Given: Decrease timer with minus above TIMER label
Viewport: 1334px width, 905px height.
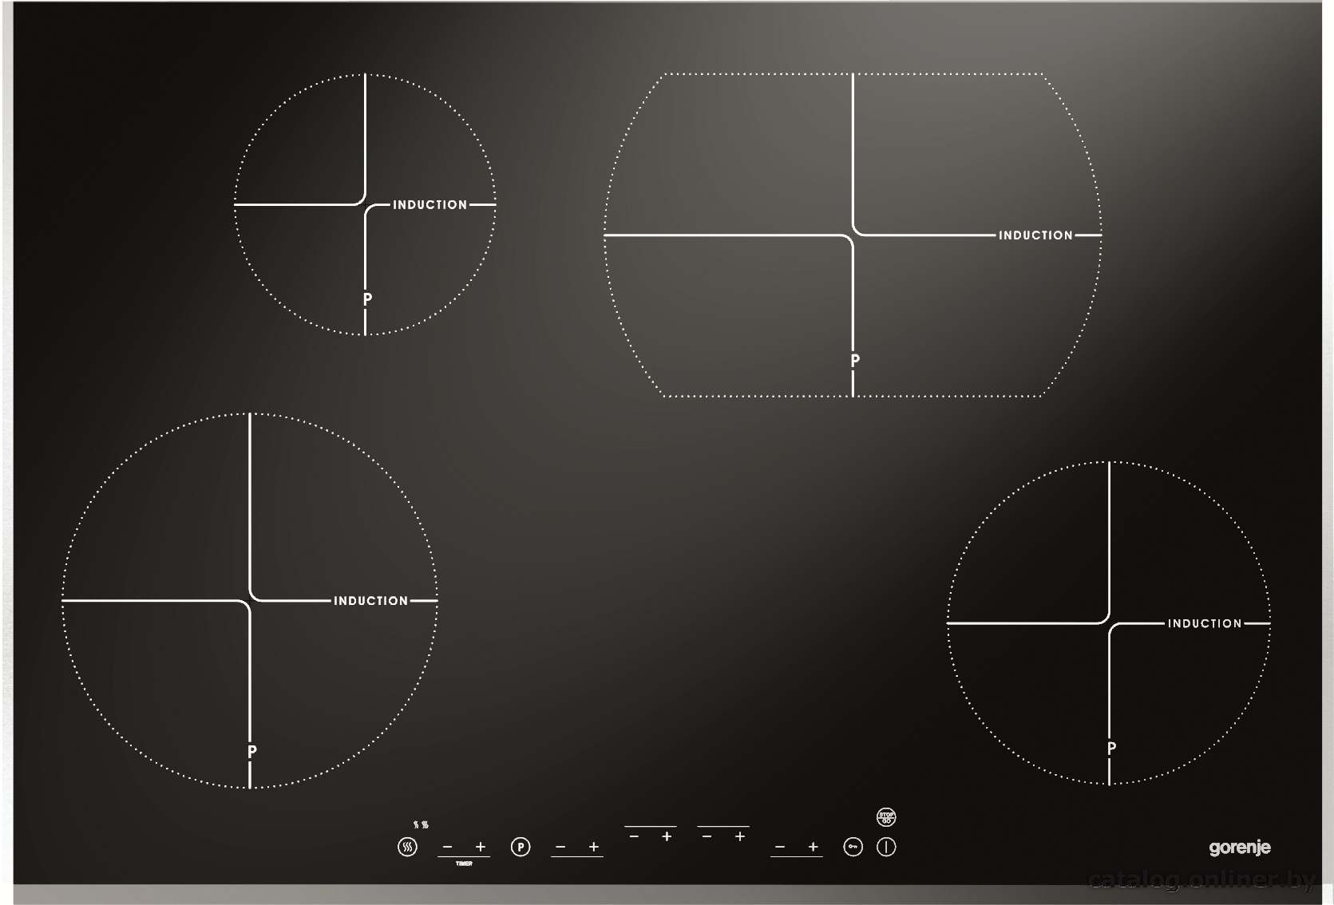Looking at the screenshot, I should tap(448, 847).
